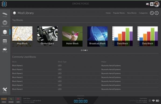Open the Hover Block thumbnail
Viewport: 161px width, 104px height.
click(72, 36)
